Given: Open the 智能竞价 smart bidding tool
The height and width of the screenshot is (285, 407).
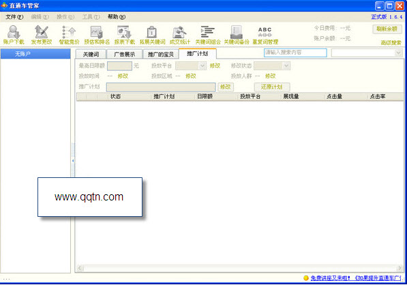Looking at the screenshot, I should tap(69, 35).
